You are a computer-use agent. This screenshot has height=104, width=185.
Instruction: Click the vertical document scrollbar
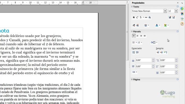[x=127, y=32]
